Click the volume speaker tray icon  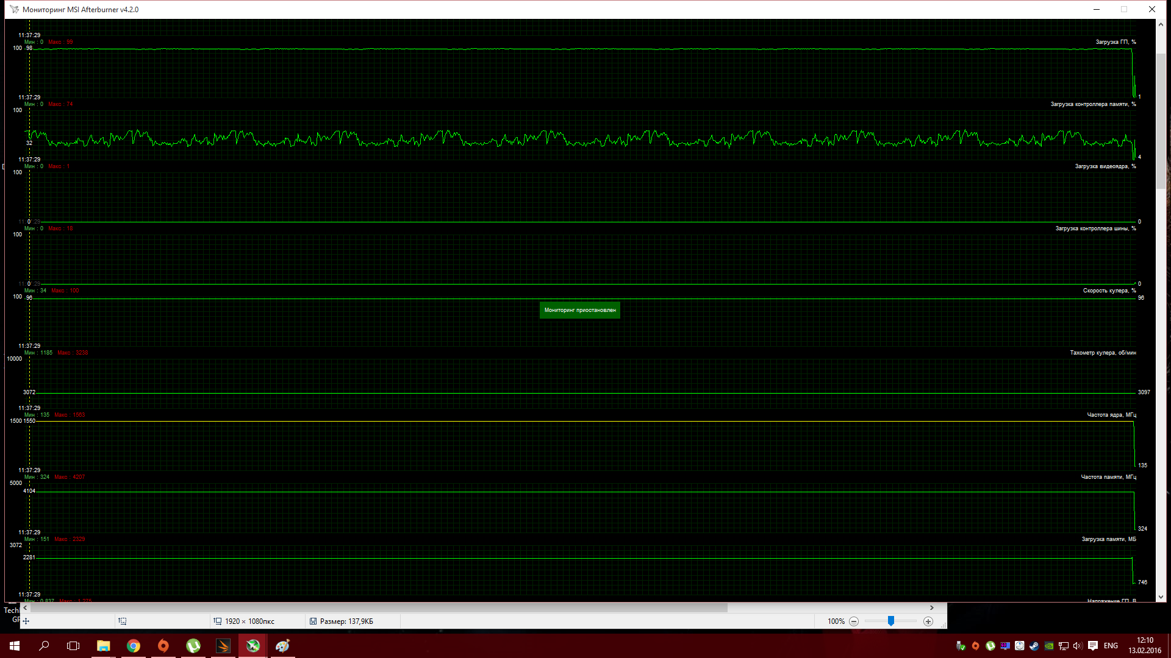[x=1078, y=646]
